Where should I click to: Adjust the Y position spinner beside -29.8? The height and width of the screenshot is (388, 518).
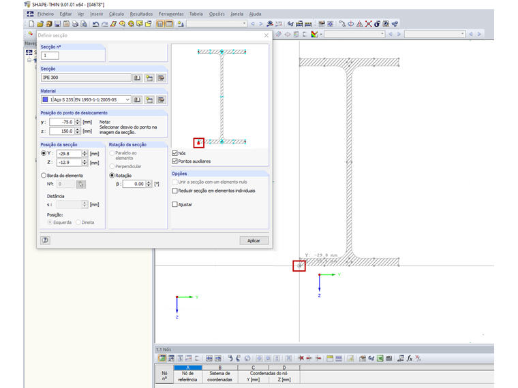[85, 153]
